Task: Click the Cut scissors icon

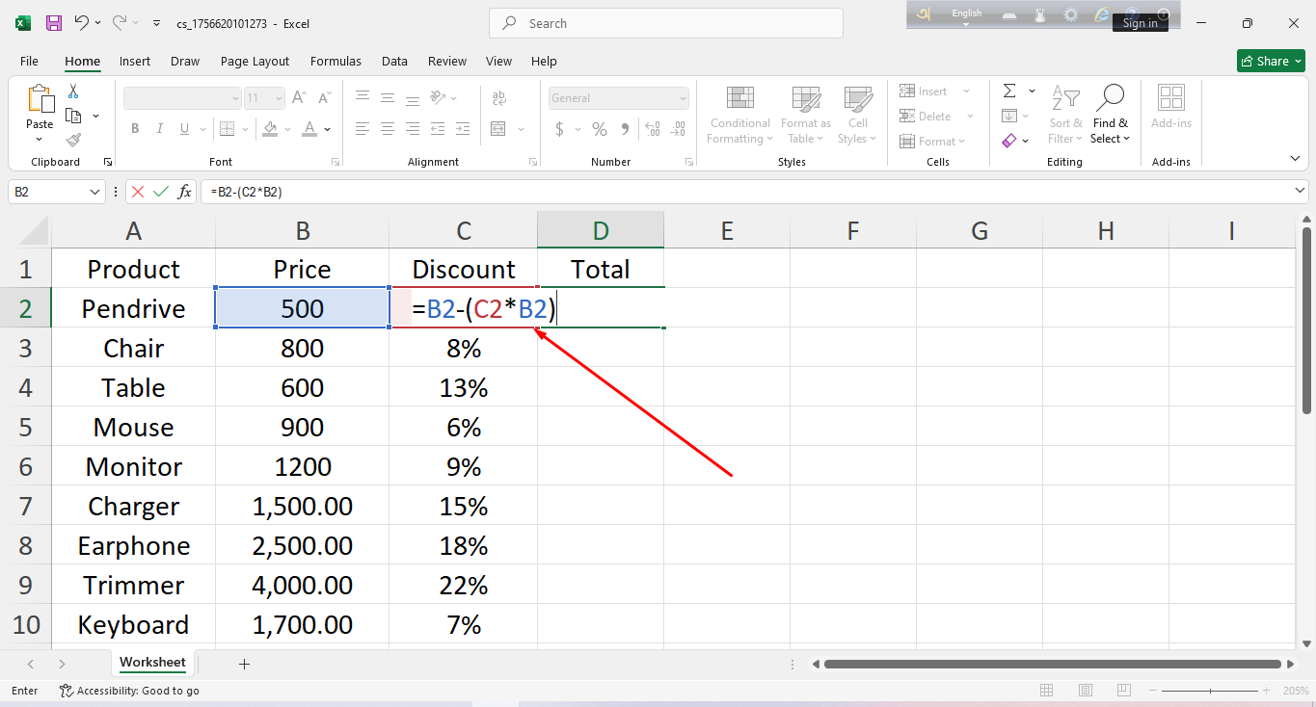Action: coord(73,92)
